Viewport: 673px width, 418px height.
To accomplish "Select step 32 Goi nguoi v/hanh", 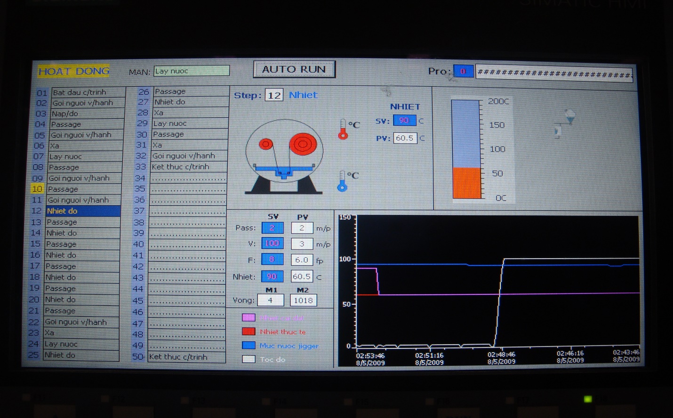I will (x=189, y=156).
